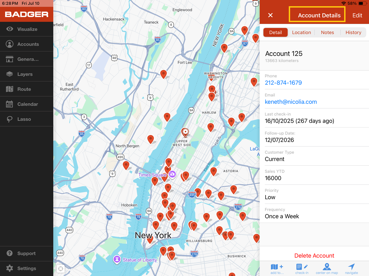Viewport: 369px width, 276px height.
Task: Email keneth@nicolia.com
Action: (291, 102)
